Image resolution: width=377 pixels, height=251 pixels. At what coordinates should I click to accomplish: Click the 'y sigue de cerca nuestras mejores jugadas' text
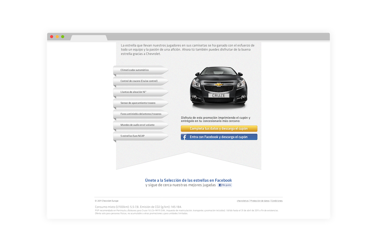click(x=181, y=185)
